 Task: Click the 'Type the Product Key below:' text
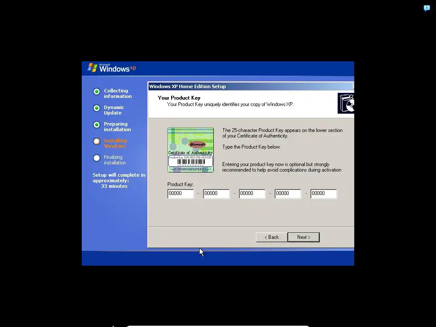[251, 147]
